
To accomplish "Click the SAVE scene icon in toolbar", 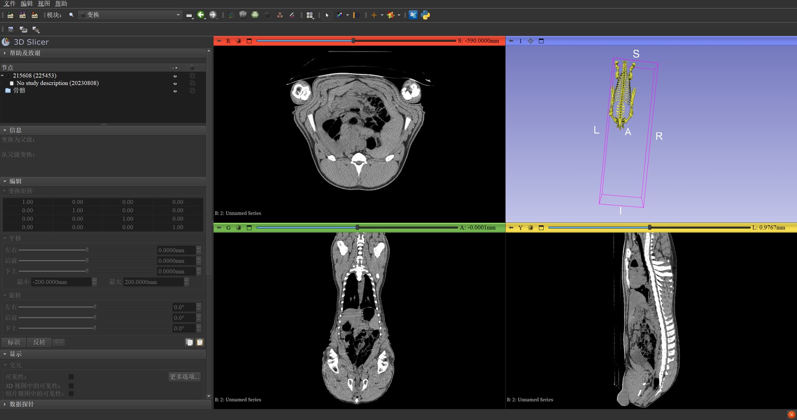I will [35, 15].
